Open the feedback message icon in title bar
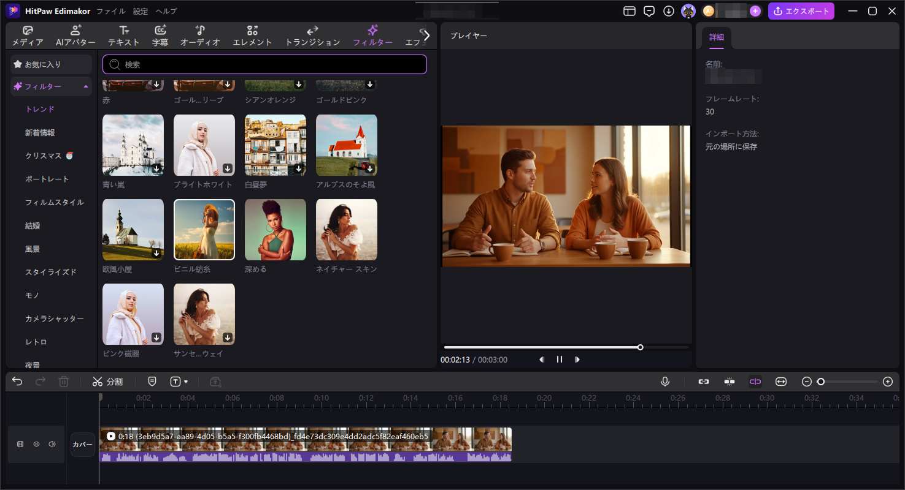905x490 pixels. tap(649, 11)
